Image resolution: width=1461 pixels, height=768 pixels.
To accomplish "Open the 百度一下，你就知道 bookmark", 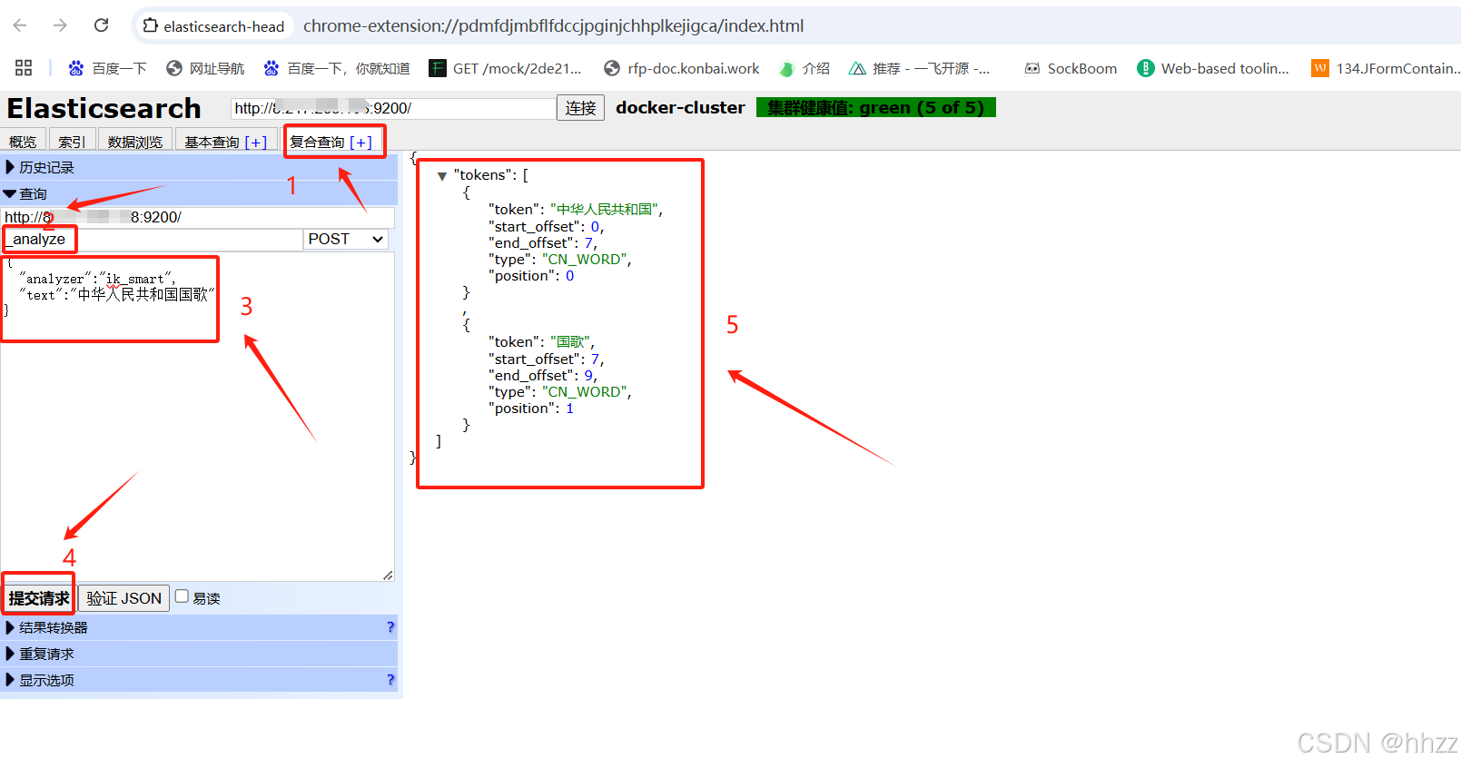I will coord(336,68).
